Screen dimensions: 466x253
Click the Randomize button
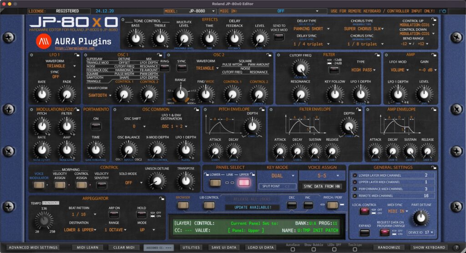coord(389,248)
